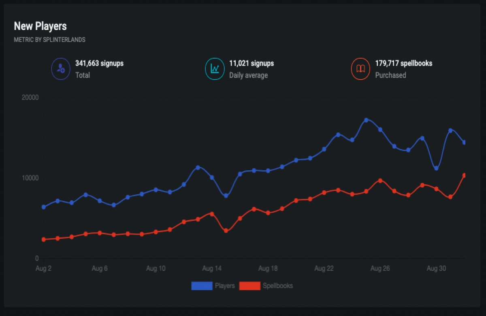Click the Players point above Aug 10

coord(156,190)
